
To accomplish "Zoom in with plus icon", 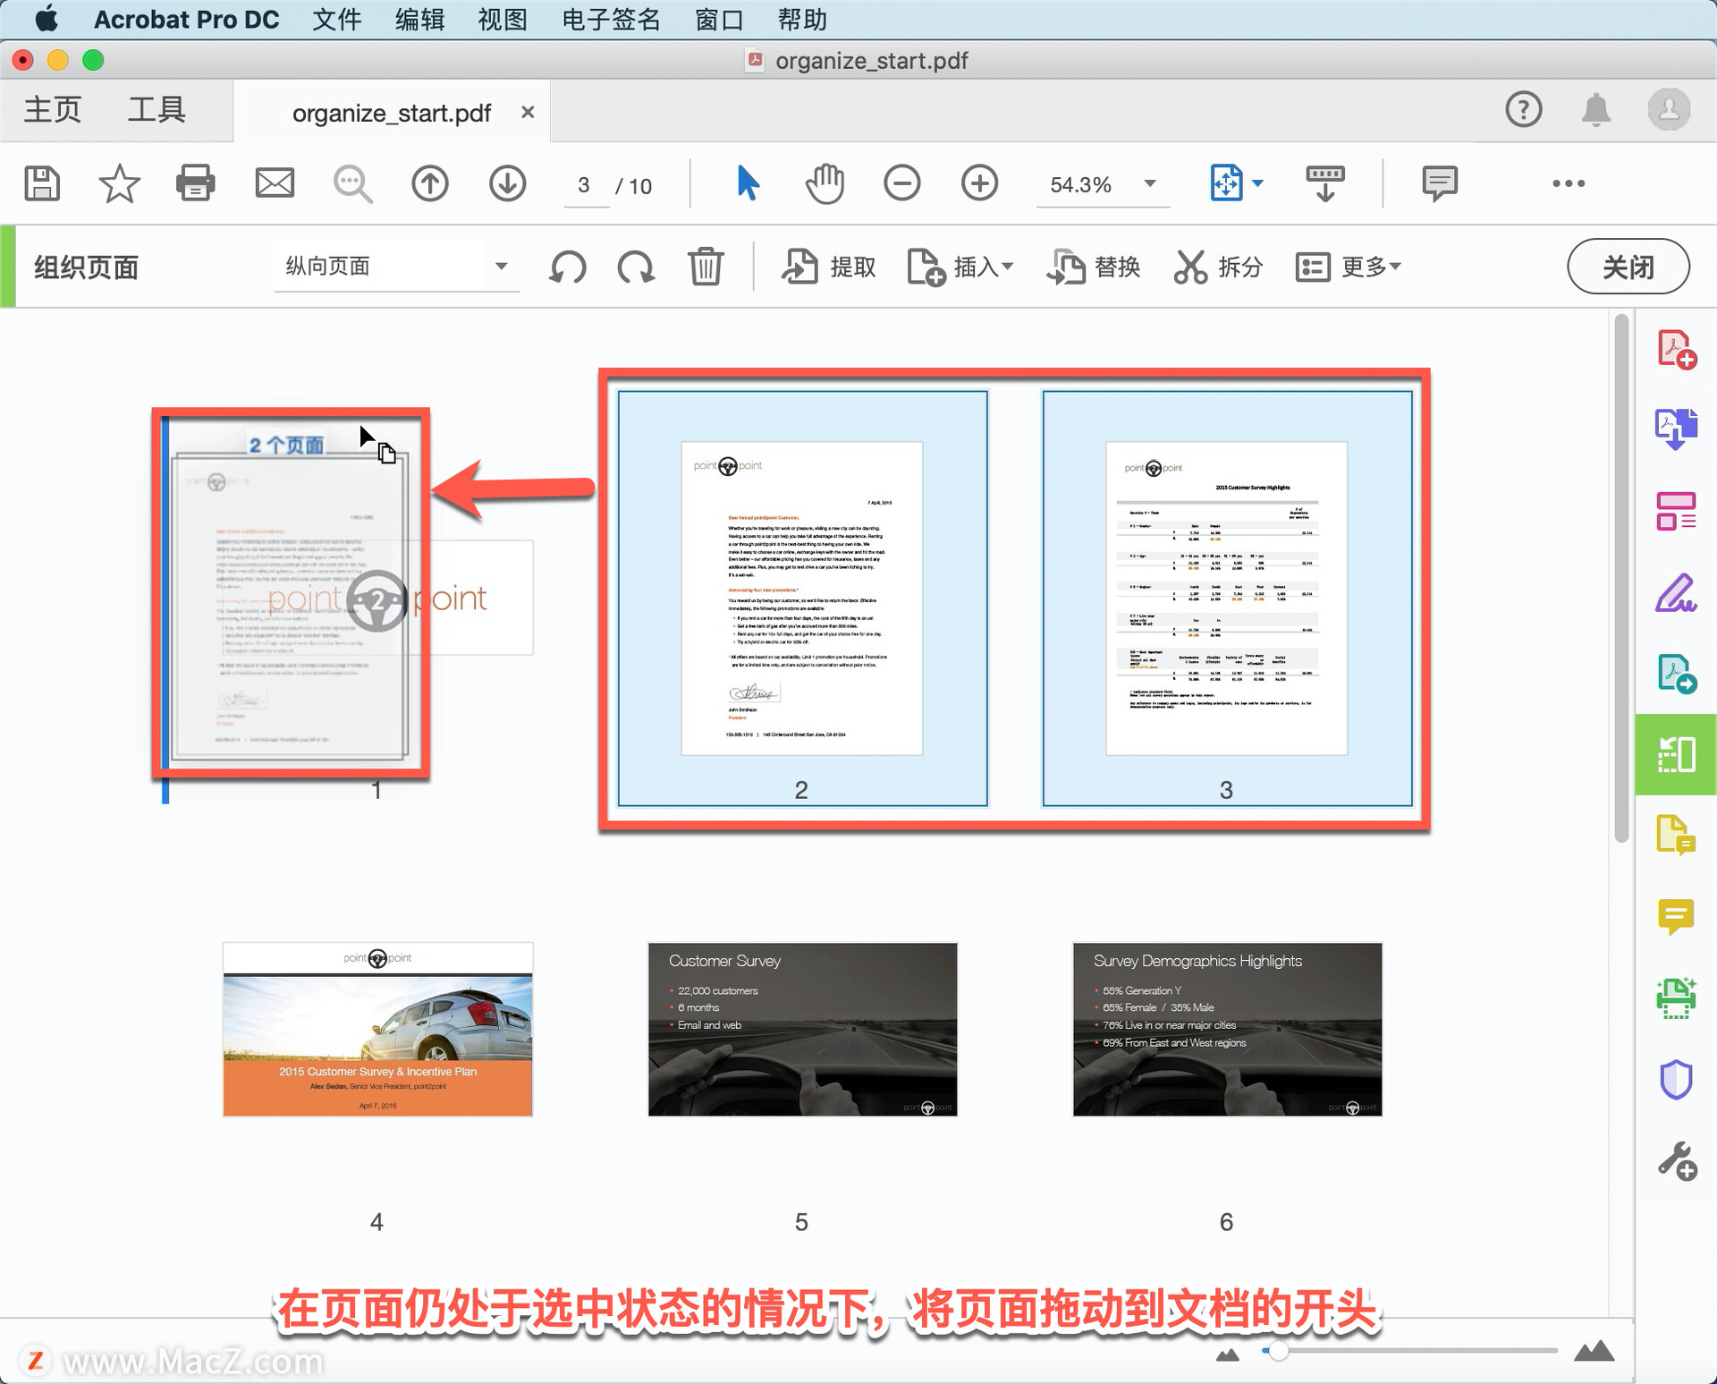I will click(979, 183).
